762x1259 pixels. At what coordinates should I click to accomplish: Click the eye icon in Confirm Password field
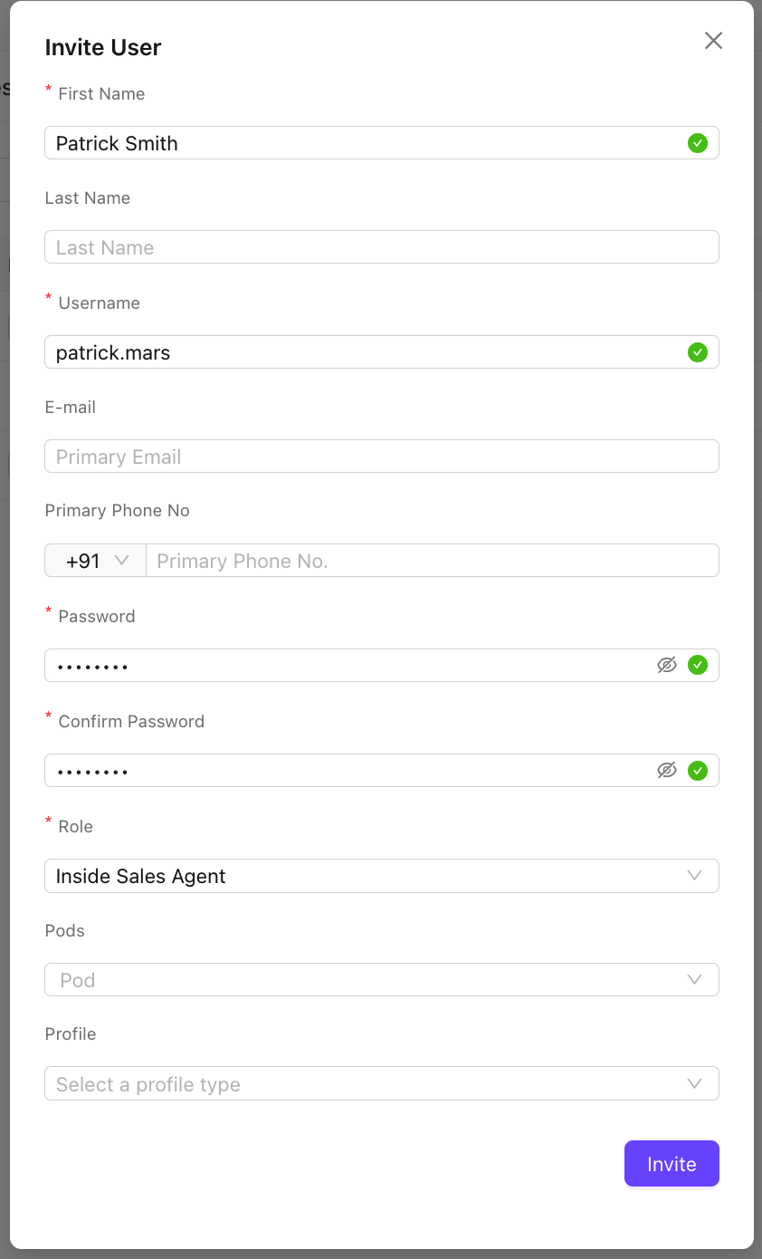pyautogui.click(x=667, y=770)
